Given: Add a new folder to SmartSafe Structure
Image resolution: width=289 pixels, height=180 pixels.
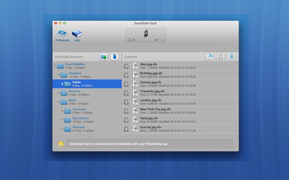Looking at the screenshot, I should 104,57.
